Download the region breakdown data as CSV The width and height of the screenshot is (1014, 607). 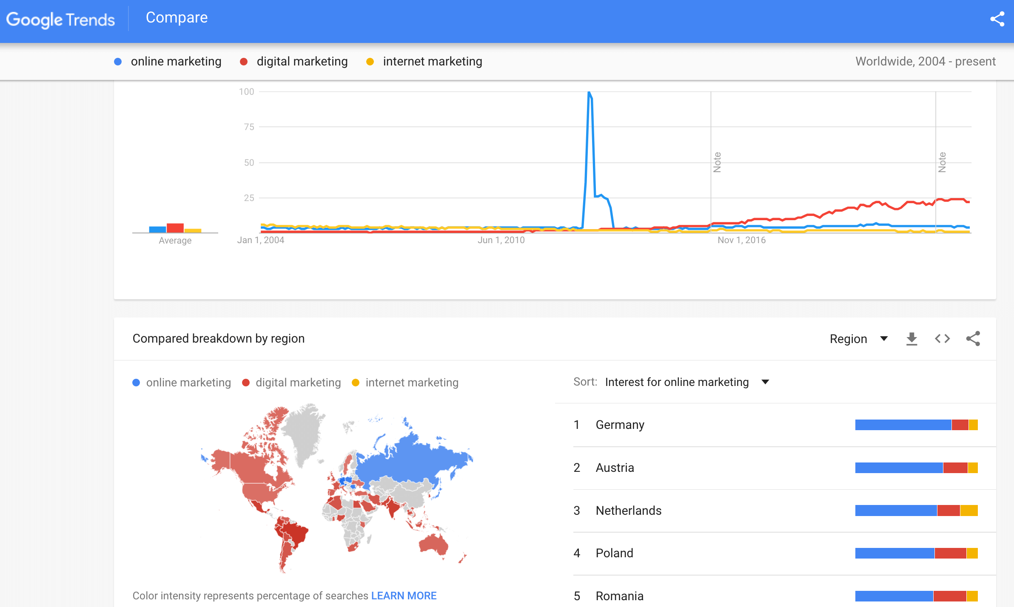[911, 339]
